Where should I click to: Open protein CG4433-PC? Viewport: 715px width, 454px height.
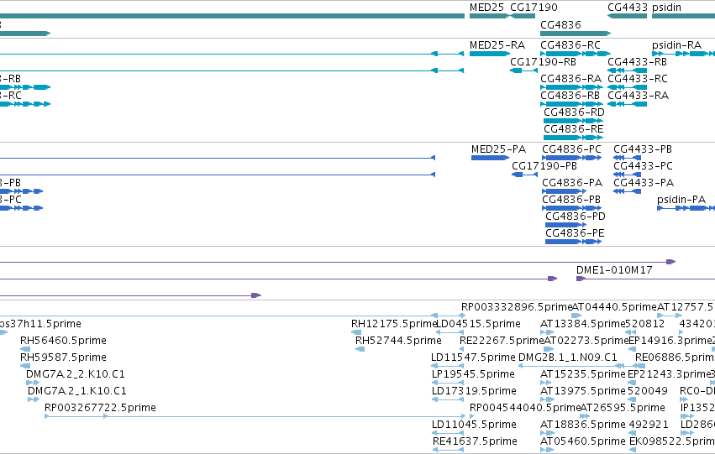click(x=643, y=166)
